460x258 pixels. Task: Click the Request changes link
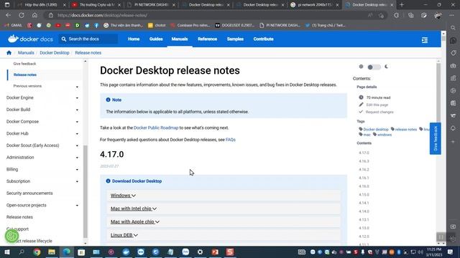(379, 112)
